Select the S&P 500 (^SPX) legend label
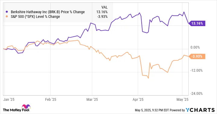The height and width of the screenshot is (114, 217). (35, 17)
